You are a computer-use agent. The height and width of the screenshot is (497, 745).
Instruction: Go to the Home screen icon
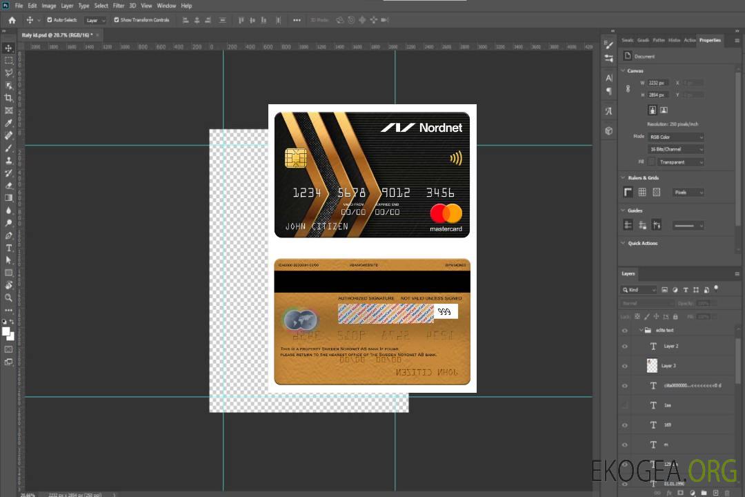pos(12,20)
